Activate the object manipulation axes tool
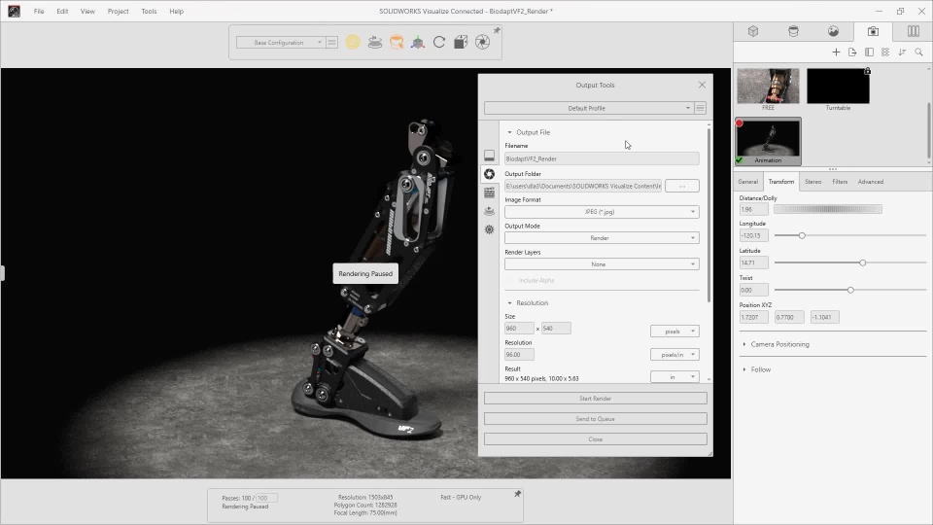The width and height of the screenshot is (933, 525). tap(418, 42)
